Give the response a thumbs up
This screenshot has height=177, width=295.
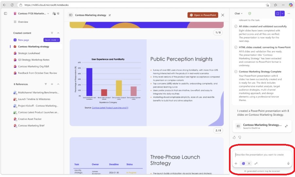point(234,137)
